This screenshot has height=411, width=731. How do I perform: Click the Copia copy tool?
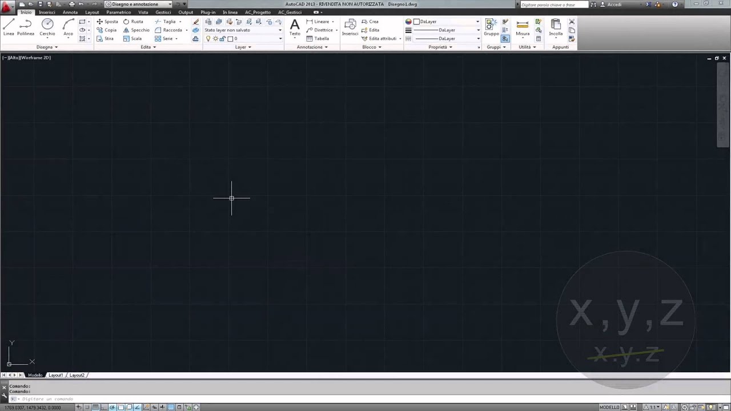(107, 30)
